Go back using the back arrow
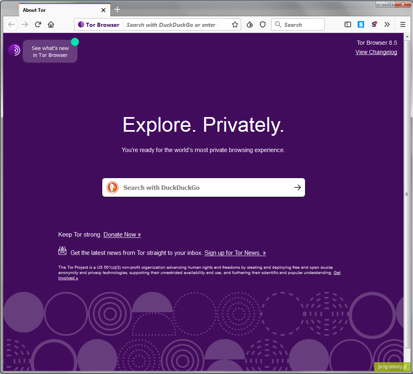The height and width of the screenshot is (374, 413). pos(11,25)
